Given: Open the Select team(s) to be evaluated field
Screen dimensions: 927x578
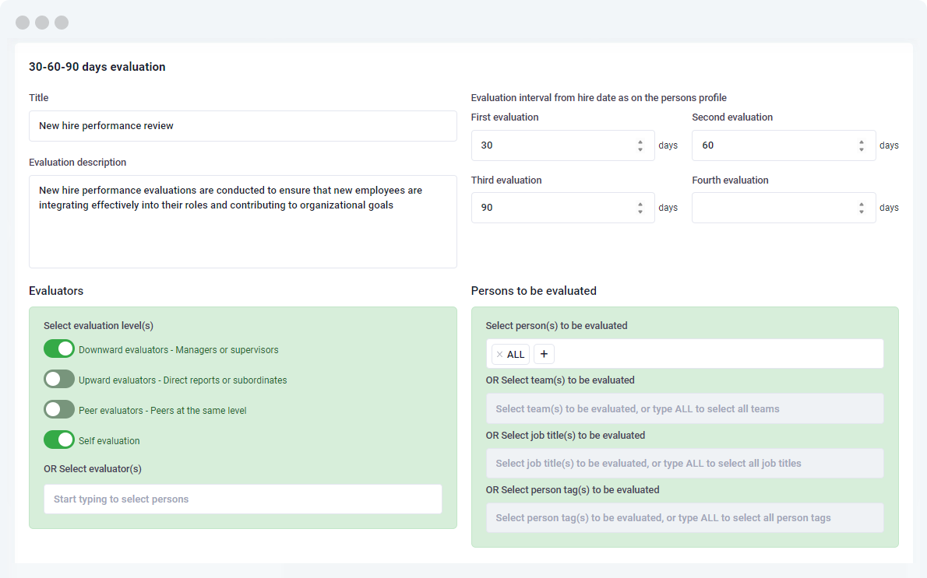Looking at the screenshot, I should (x=685, y=408).
